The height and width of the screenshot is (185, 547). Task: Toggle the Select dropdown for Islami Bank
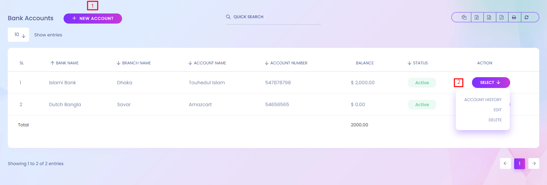(x=491, y=83)
